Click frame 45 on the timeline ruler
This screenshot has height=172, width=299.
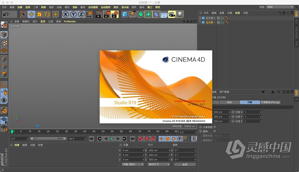click(x=94, y=131)
